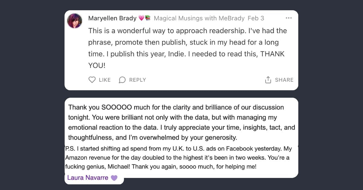This screenshot has width=363, height=190.
Task: Open the Magical Musings with MeBrady page
Action: coord(198,18)
